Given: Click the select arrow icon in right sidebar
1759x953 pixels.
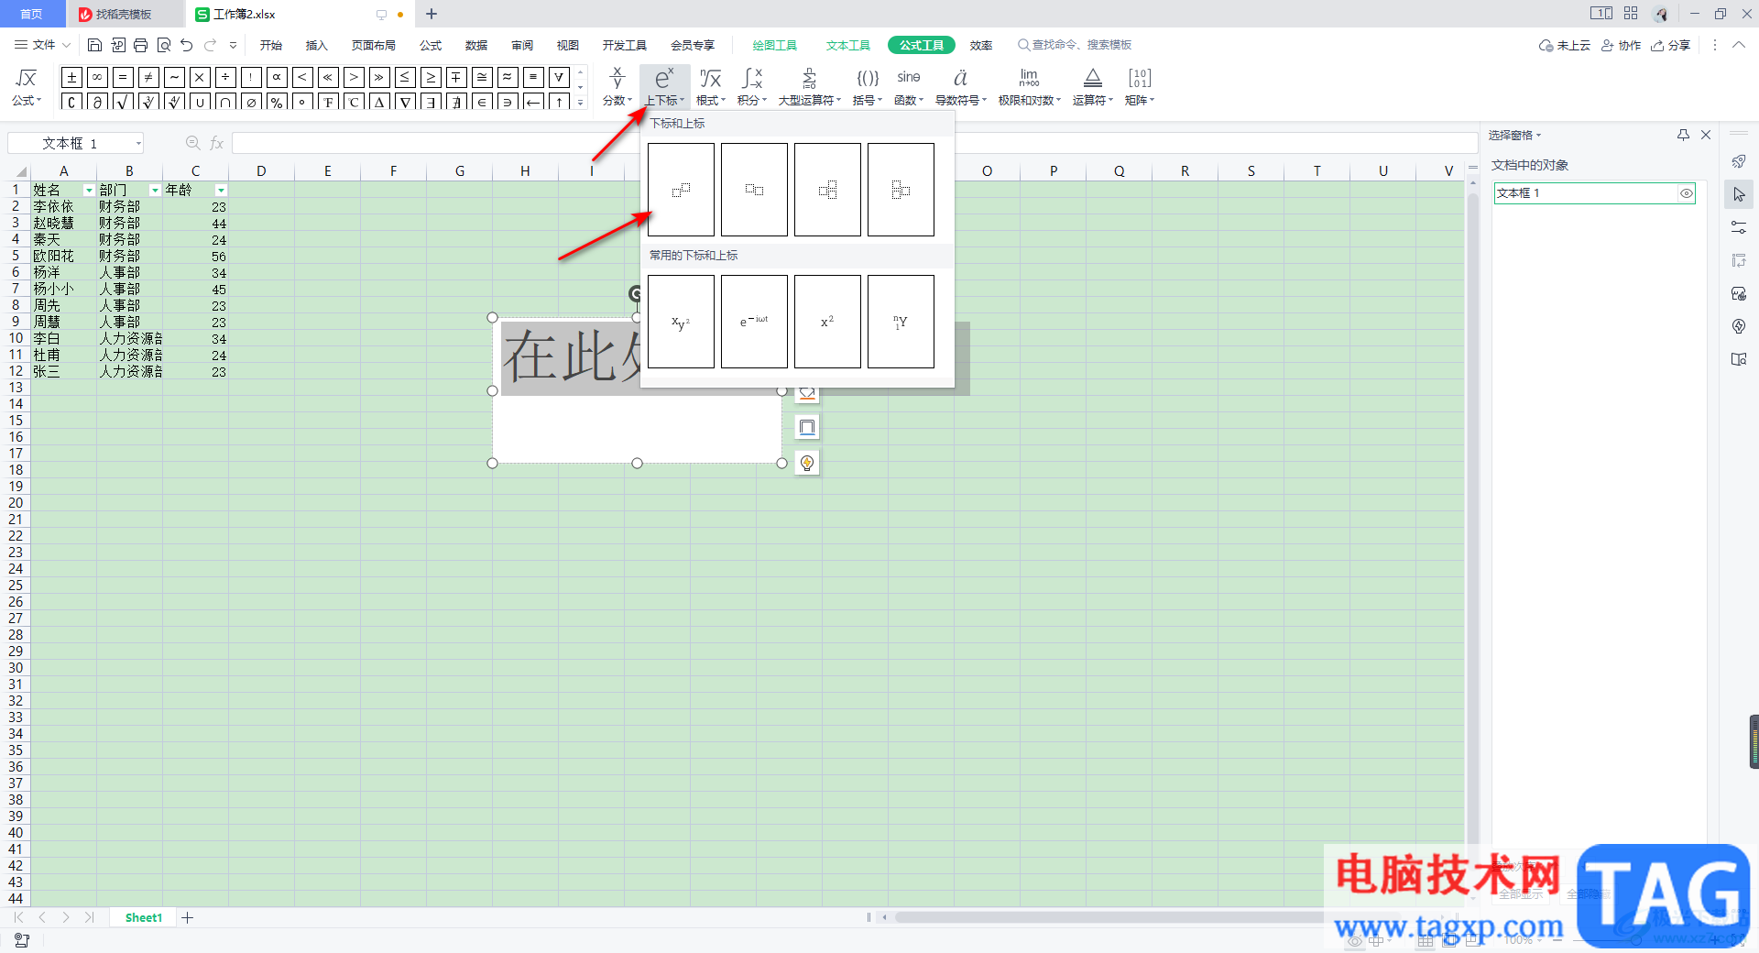Looking at the screenshot, I should click(x=1739, y=194).
